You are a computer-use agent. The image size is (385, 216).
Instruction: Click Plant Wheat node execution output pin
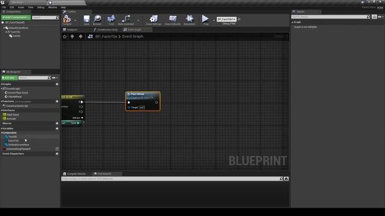[156, 103]
